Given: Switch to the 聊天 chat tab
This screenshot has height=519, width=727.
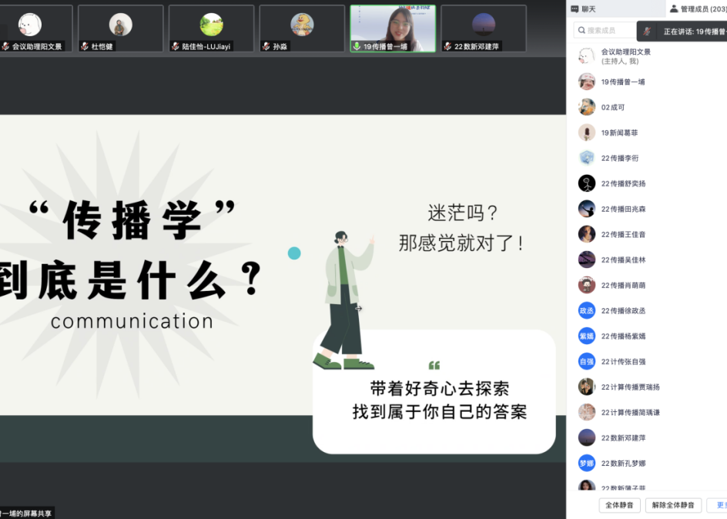Looking at the screenshot, I should (x=588, y=8).
